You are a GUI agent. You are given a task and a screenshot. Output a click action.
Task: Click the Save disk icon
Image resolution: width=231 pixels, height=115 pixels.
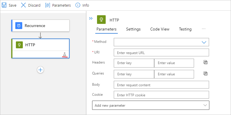click(4, 5)
